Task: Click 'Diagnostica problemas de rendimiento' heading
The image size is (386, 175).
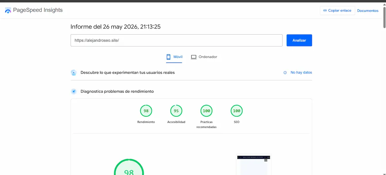Action: (x=117, y=91)
